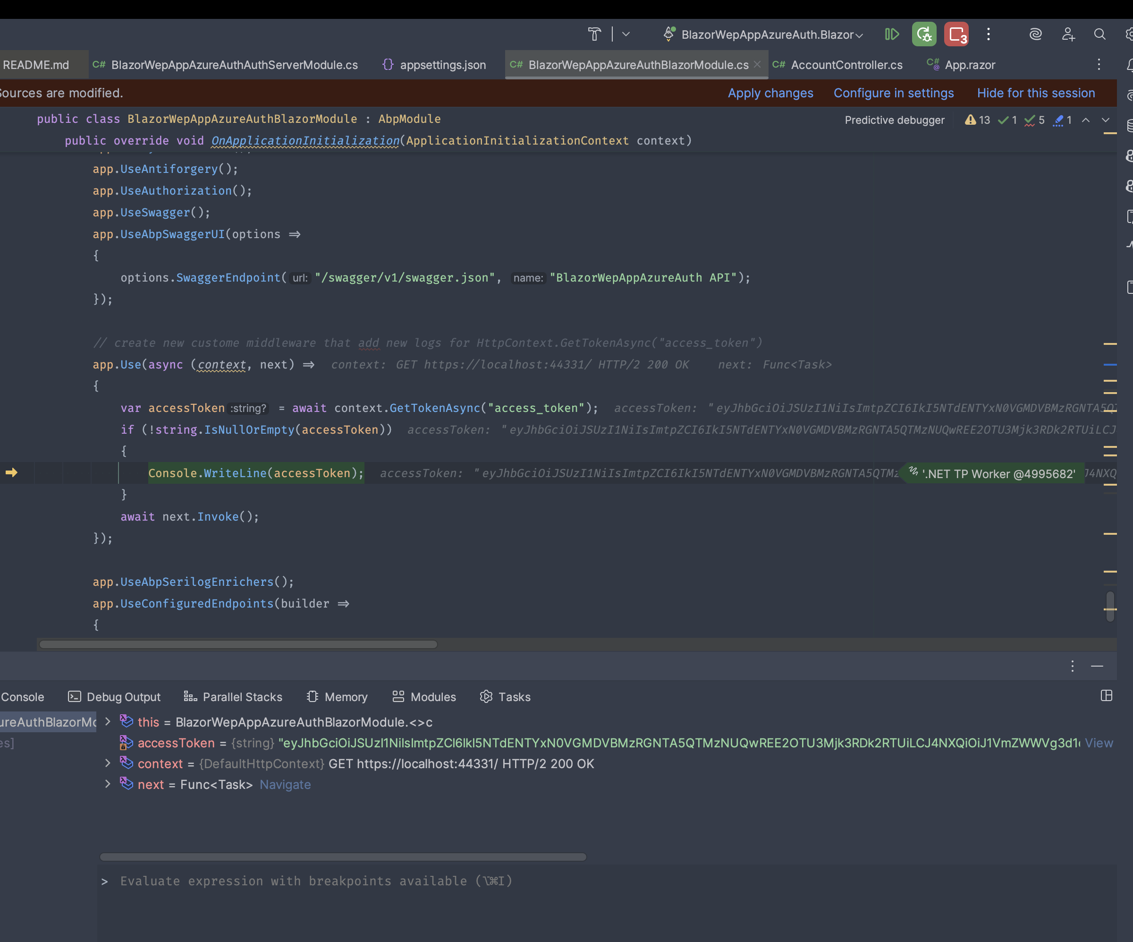Expand the 'context' variable node
This screenshot has width=1133, height=942.
coord(107,763)
